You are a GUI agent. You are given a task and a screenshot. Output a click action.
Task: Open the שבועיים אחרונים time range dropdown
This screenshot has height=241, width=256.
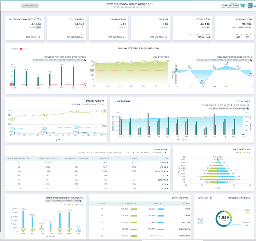tap(123, 101)
